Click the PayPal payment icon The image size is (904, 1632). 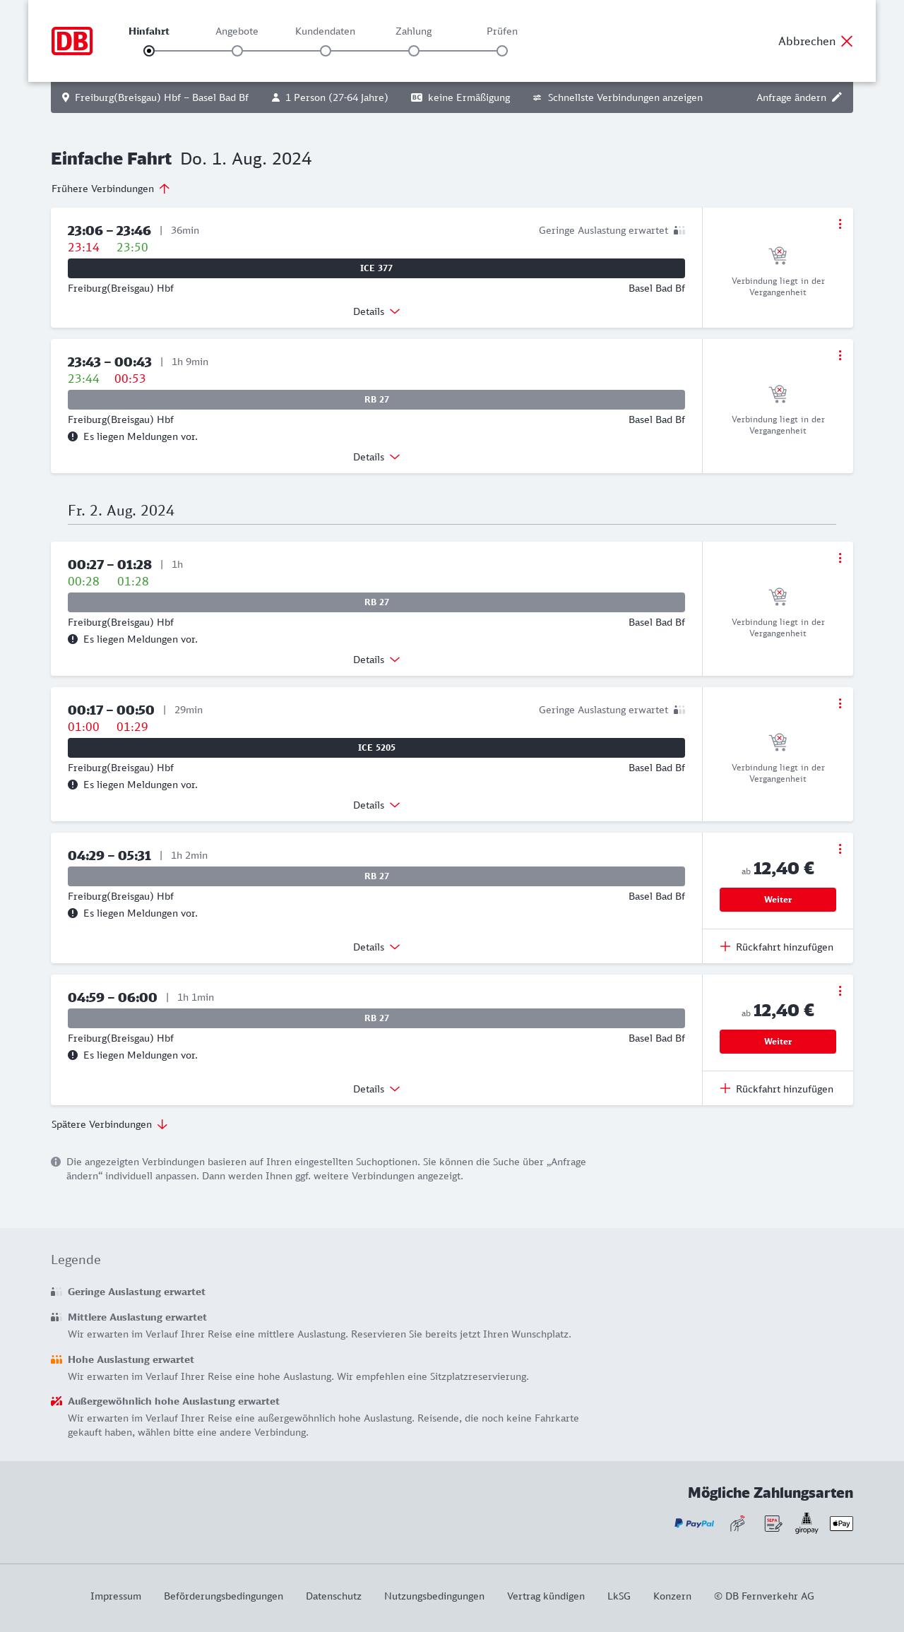[x=694, y=1523]
